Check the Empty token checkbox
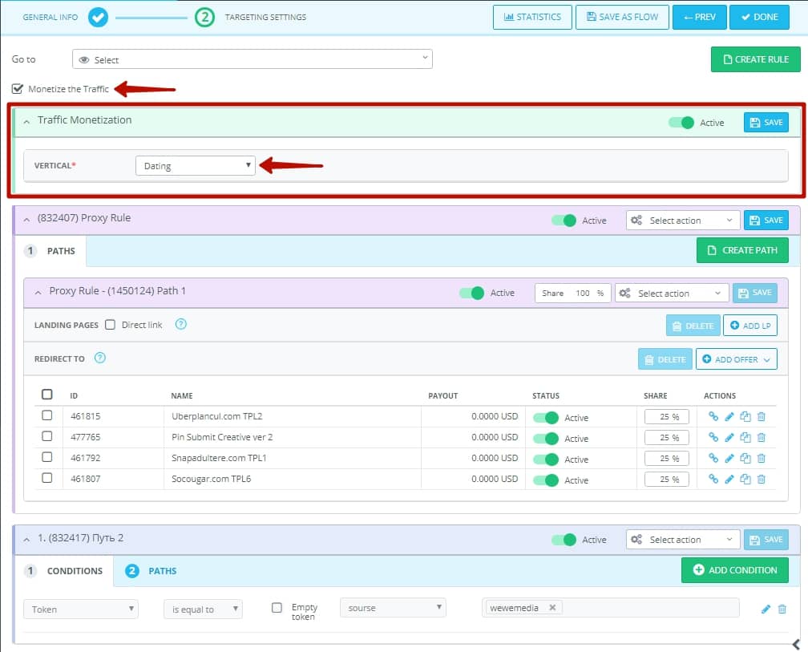This screenshot has height=652, width=808. point(277,608)
